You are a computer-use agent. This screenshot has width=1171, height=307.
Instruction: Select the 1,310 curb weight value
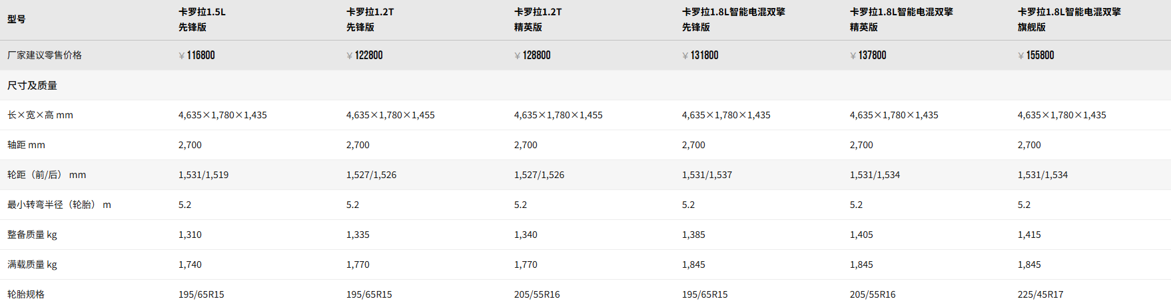pyautogui.click(x=190, y=235)
